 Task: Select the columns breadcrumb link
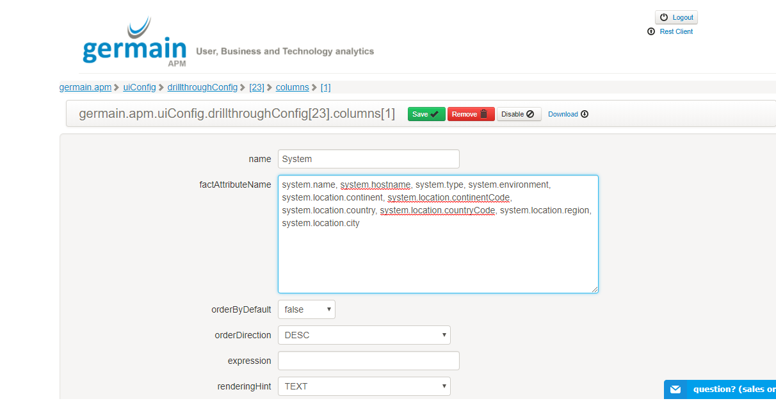(292, 87)
